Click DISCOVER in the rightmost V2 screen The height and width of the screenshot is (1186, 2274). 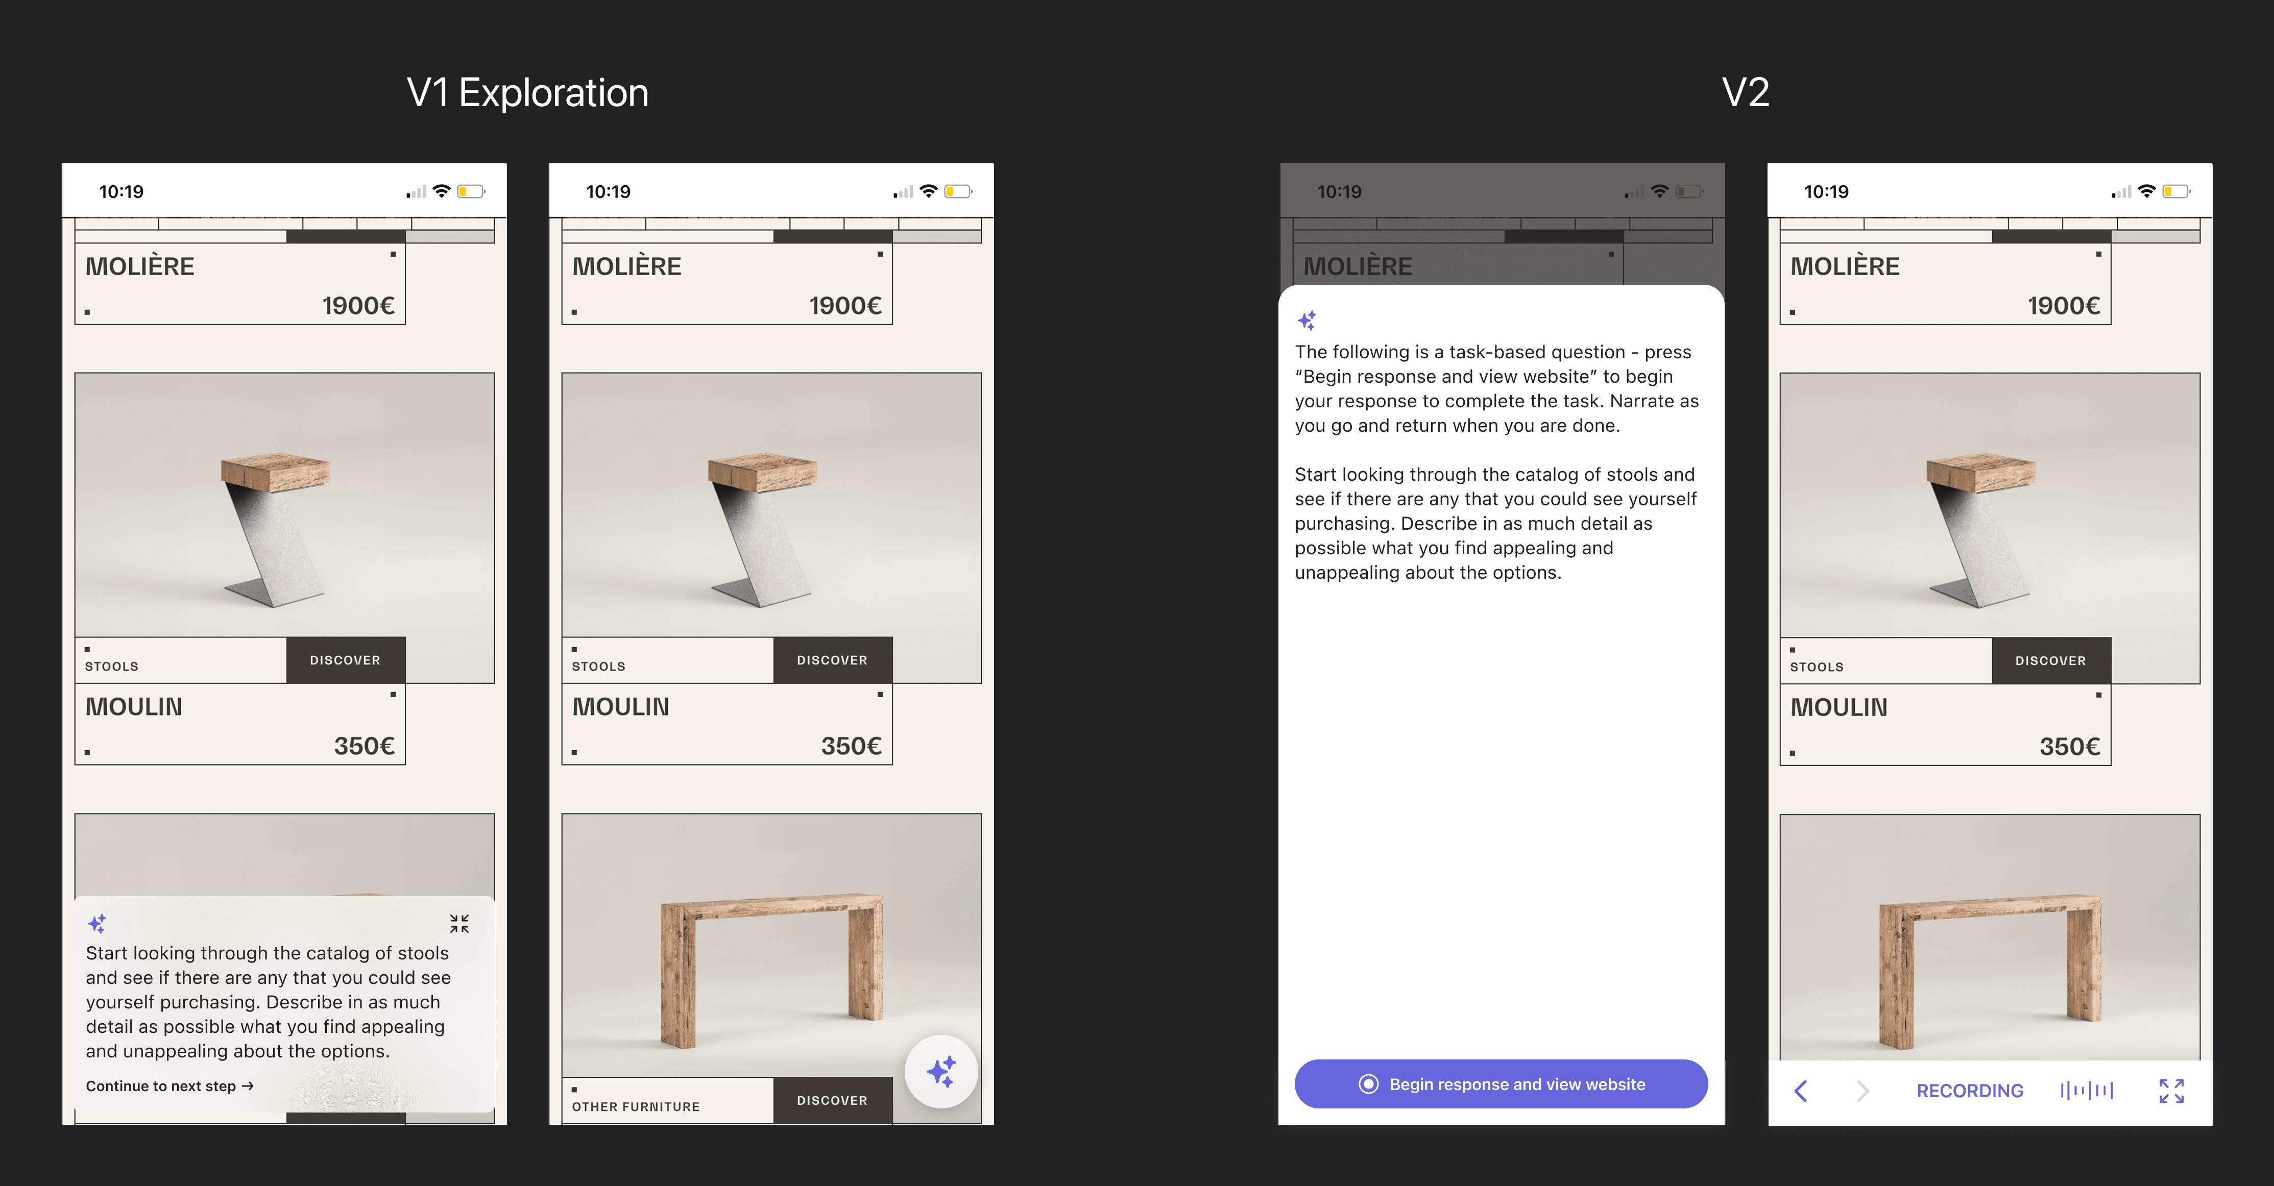[x=2050, y=661]
